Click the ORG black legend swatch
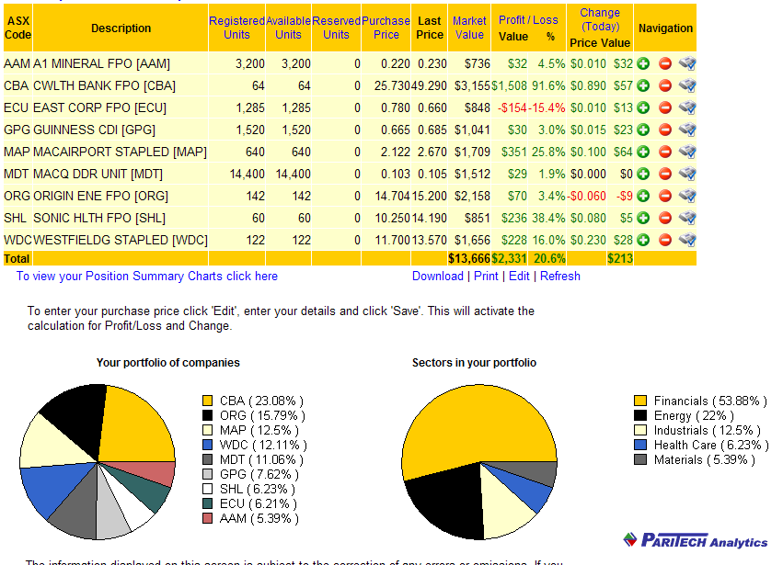783x565 pixels. [x=208, y=415]
